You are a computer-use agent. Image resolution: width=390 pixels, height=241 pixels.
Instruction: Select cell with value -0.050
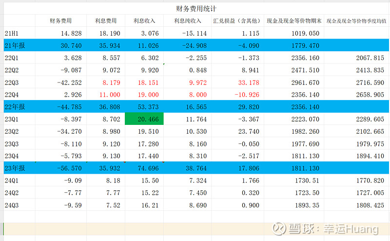(249, 144)
